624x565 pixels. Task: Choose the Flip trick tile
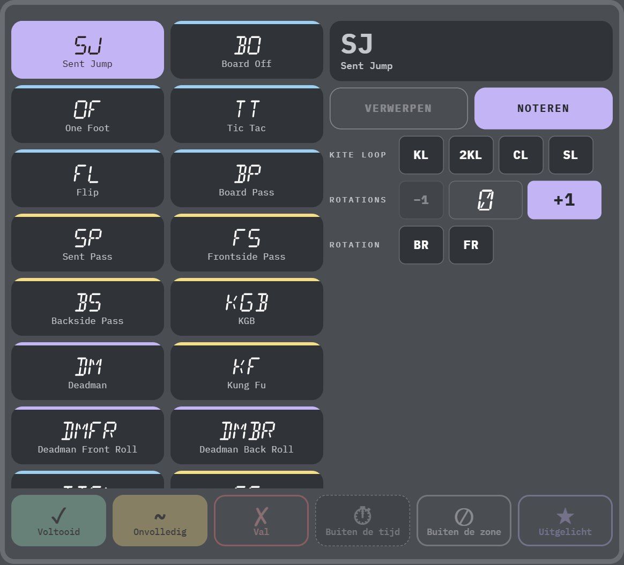(x=87, y=178)
